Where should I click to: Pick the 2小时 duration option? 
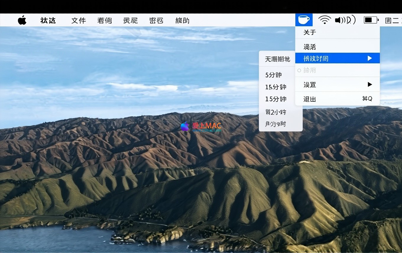(276, 112)
